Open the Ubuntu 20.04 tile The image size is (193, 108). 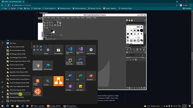pos(37,91)
